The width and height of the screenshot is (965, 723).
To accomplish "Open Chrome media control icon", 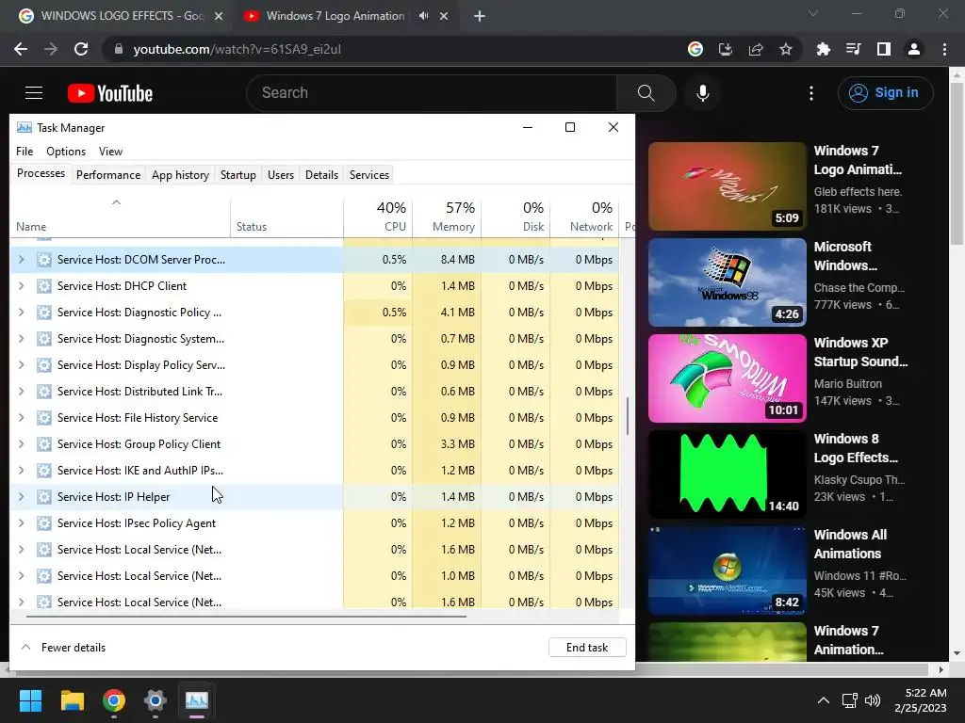I will tap(853, 49).
